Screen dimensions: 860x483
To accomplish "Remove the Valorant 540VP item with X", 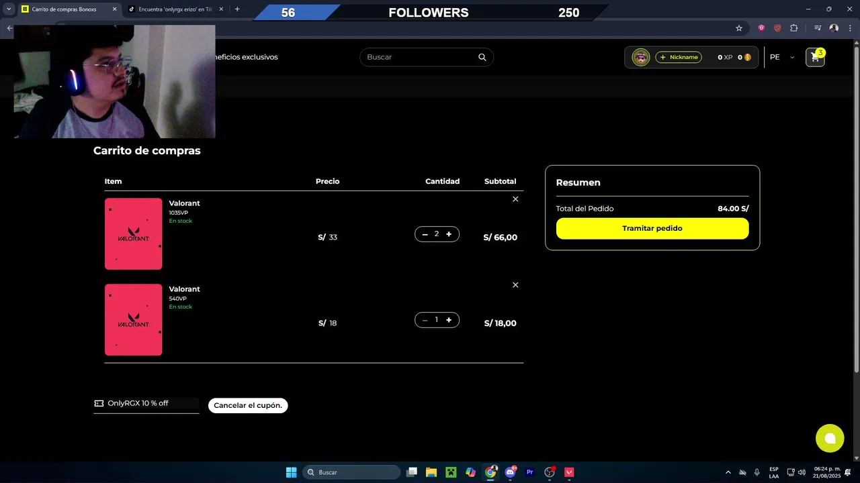I will (515, 285).
